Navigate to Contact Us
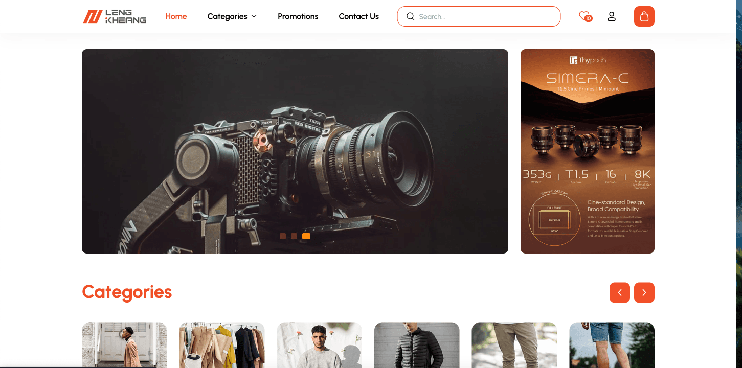Viewport: 742px width, 368px height. click(358, 16)
